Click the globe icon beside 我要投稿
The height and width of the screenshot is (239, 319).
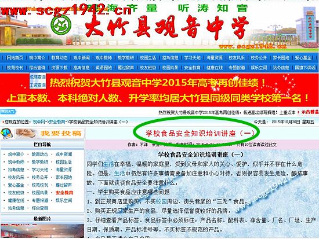7,134
